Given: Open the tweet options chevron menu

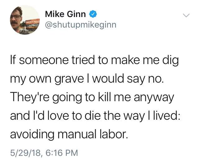Looking at the screenshot, I should point(186,15).
